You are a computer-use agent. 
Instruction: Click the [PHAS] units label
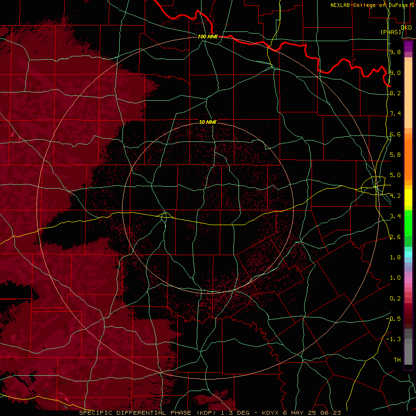pyautogui.click(x=391, y=32)
